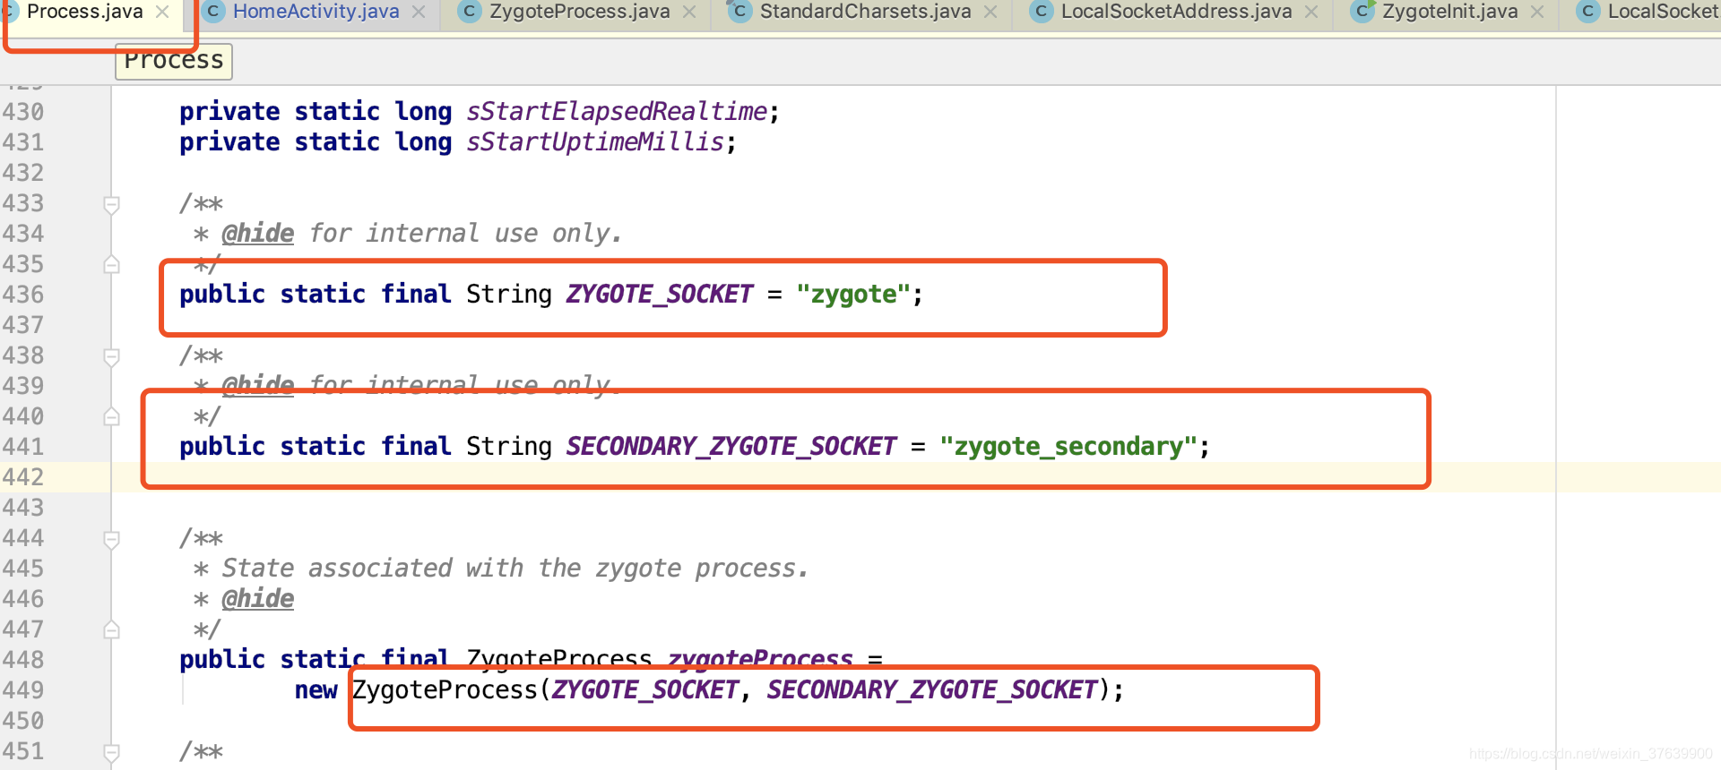Collapse the javadoc starting at line 433
This screenshot has width=1721, height=770.
111,205
